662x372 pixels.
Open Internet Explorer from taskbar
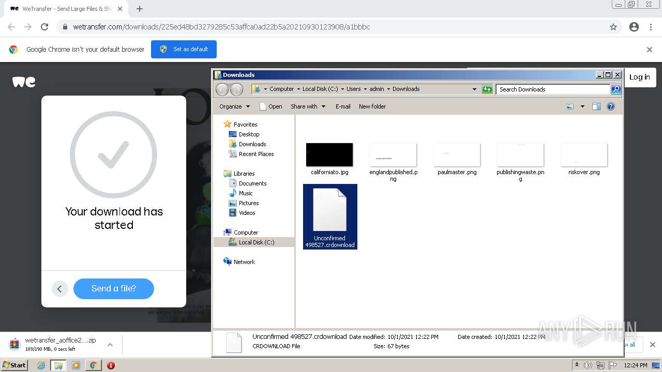(41, 365)
